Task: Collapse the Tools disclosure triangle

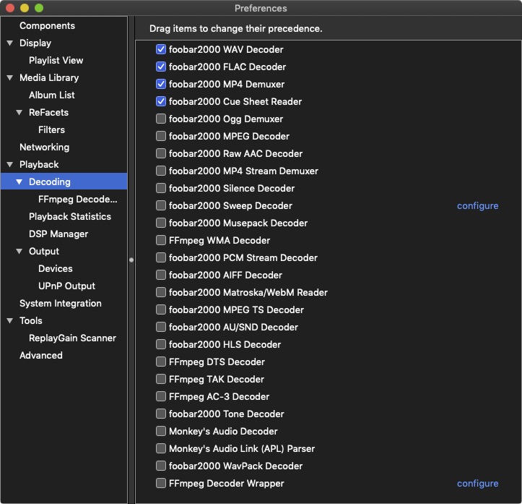Action: pos(10,321)
